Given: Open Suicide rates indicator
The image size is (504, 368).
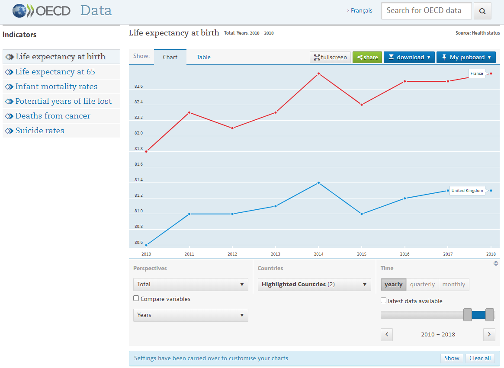Looking at the screenshot, I should tap(61, 131).
